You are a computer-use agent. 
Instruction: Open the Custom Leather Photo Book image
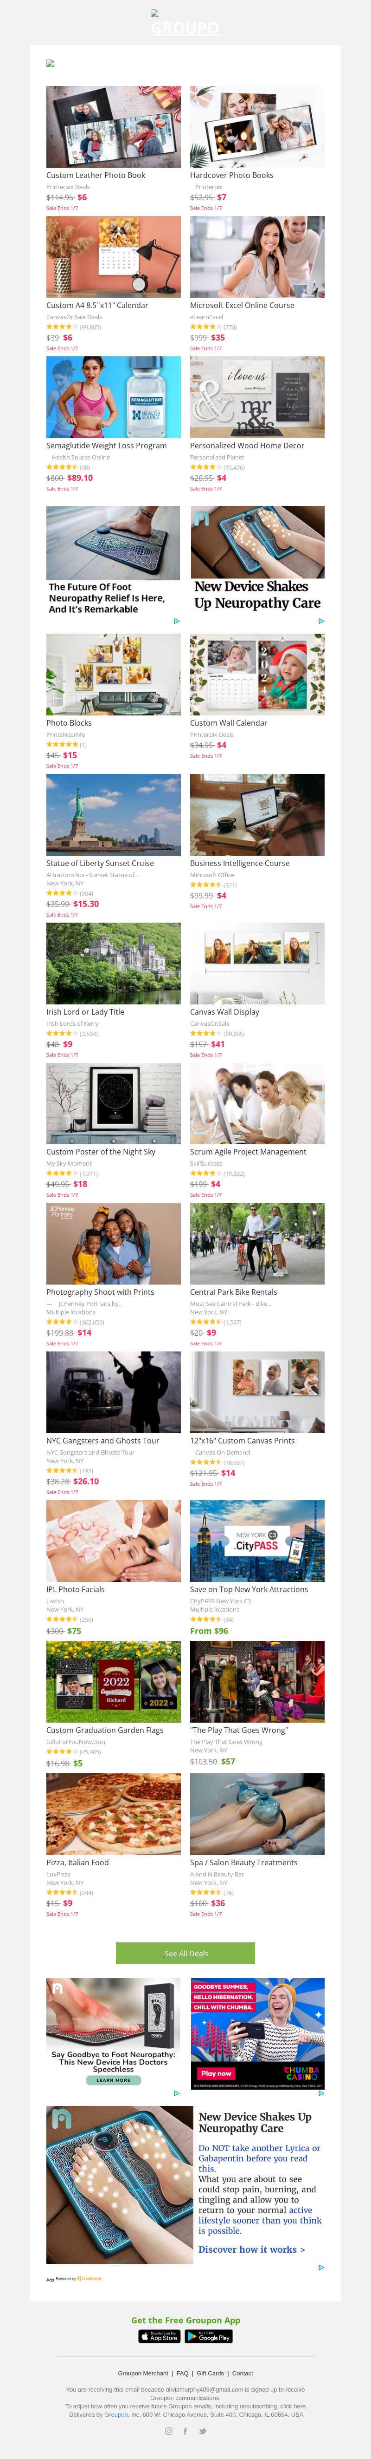pyautogui.click(x=114, y=126)
